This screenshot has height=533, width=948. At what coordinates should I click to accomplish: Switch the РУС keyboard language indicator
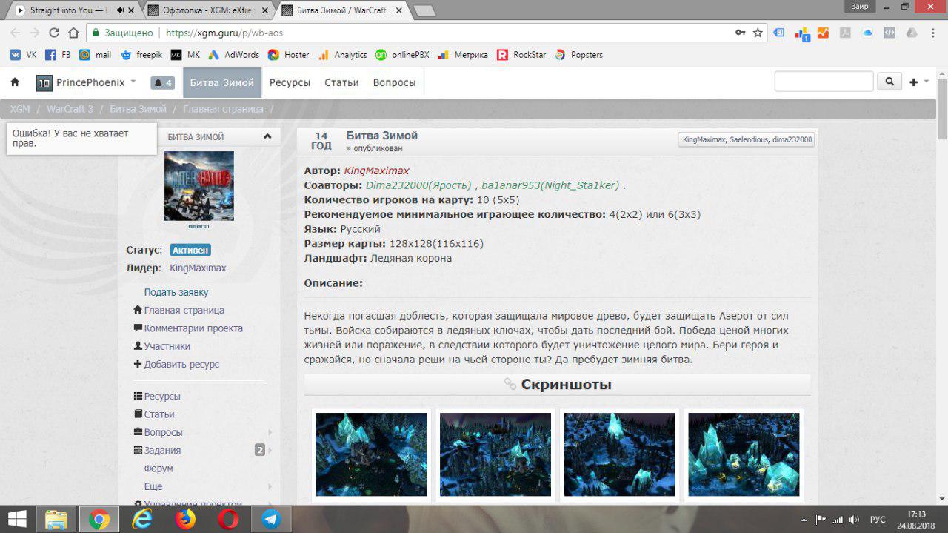pos(878,520)
